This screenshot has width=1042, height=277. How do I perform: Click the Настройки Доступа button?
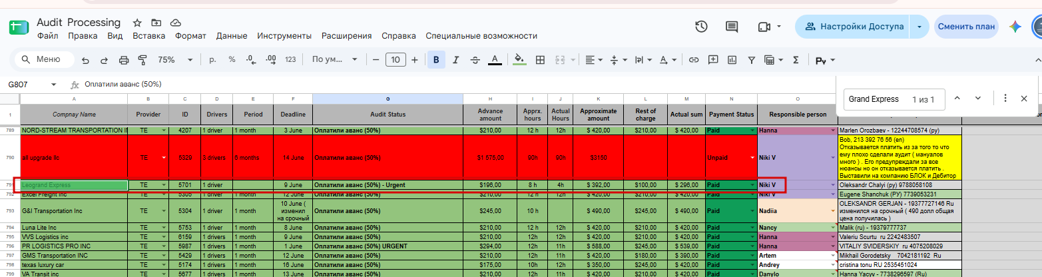[854, 27]
